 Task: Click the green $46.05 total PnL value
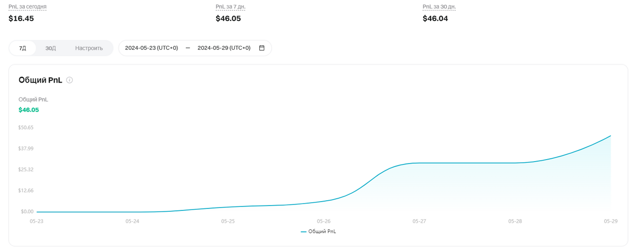[29, 110]
